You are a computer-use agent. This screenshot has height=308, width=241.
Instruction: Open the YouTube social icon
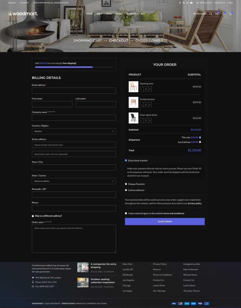(191, 3)
